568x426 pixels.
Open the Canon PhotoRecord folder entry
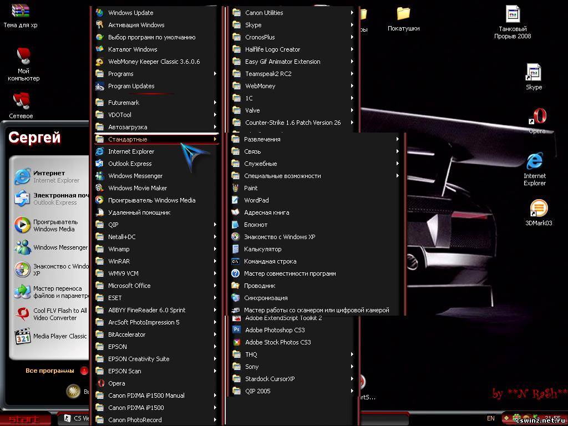click(156, 420)
